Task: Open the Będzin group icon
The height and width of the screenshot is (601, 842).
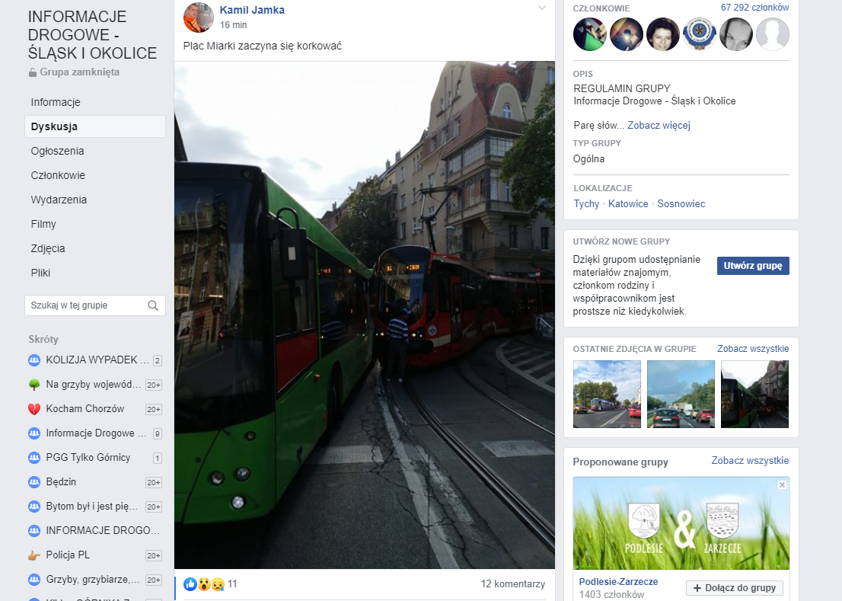Action: [33, 481]
